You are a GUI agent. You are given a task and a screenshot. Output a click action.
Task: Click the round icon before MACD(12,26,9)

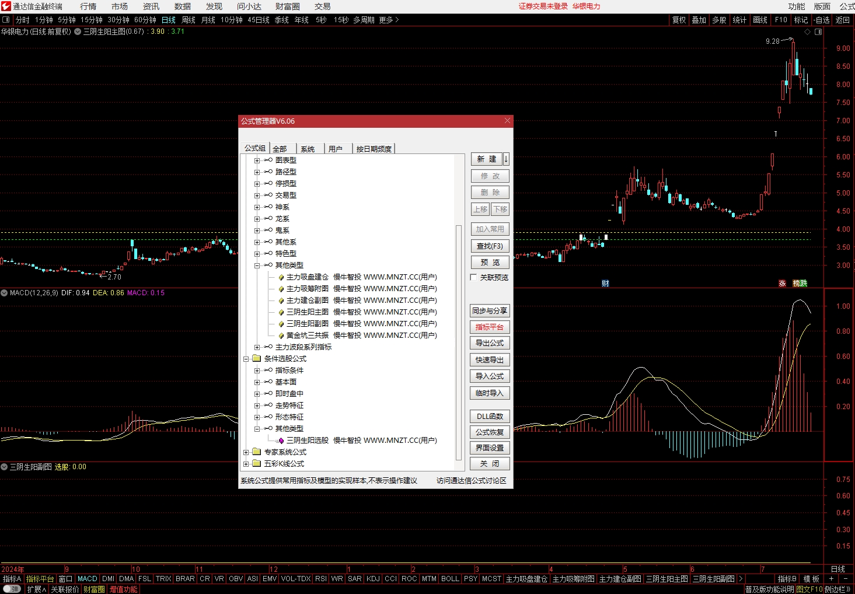coord(4,293)
